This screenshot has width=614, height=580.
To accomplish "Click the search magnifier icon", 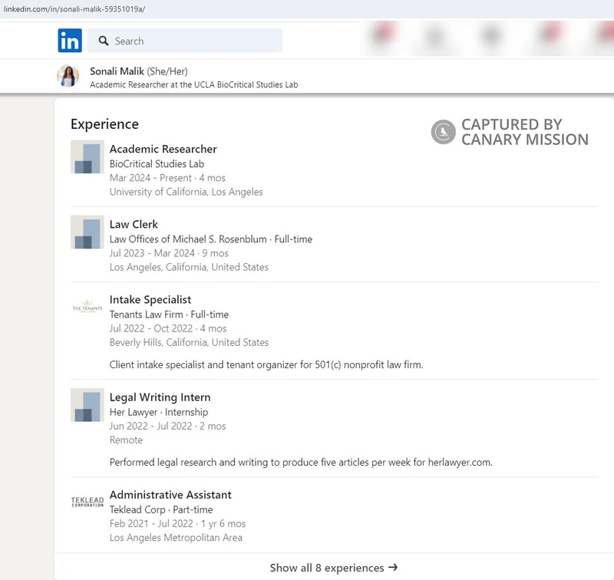I will coord(104,41).
